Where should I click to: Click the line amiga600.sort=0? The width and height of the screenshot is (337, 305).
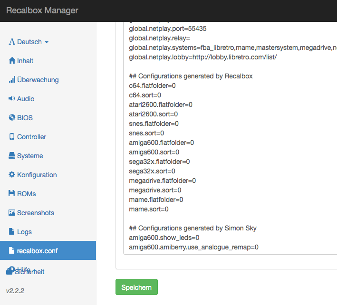coord(154,152)
